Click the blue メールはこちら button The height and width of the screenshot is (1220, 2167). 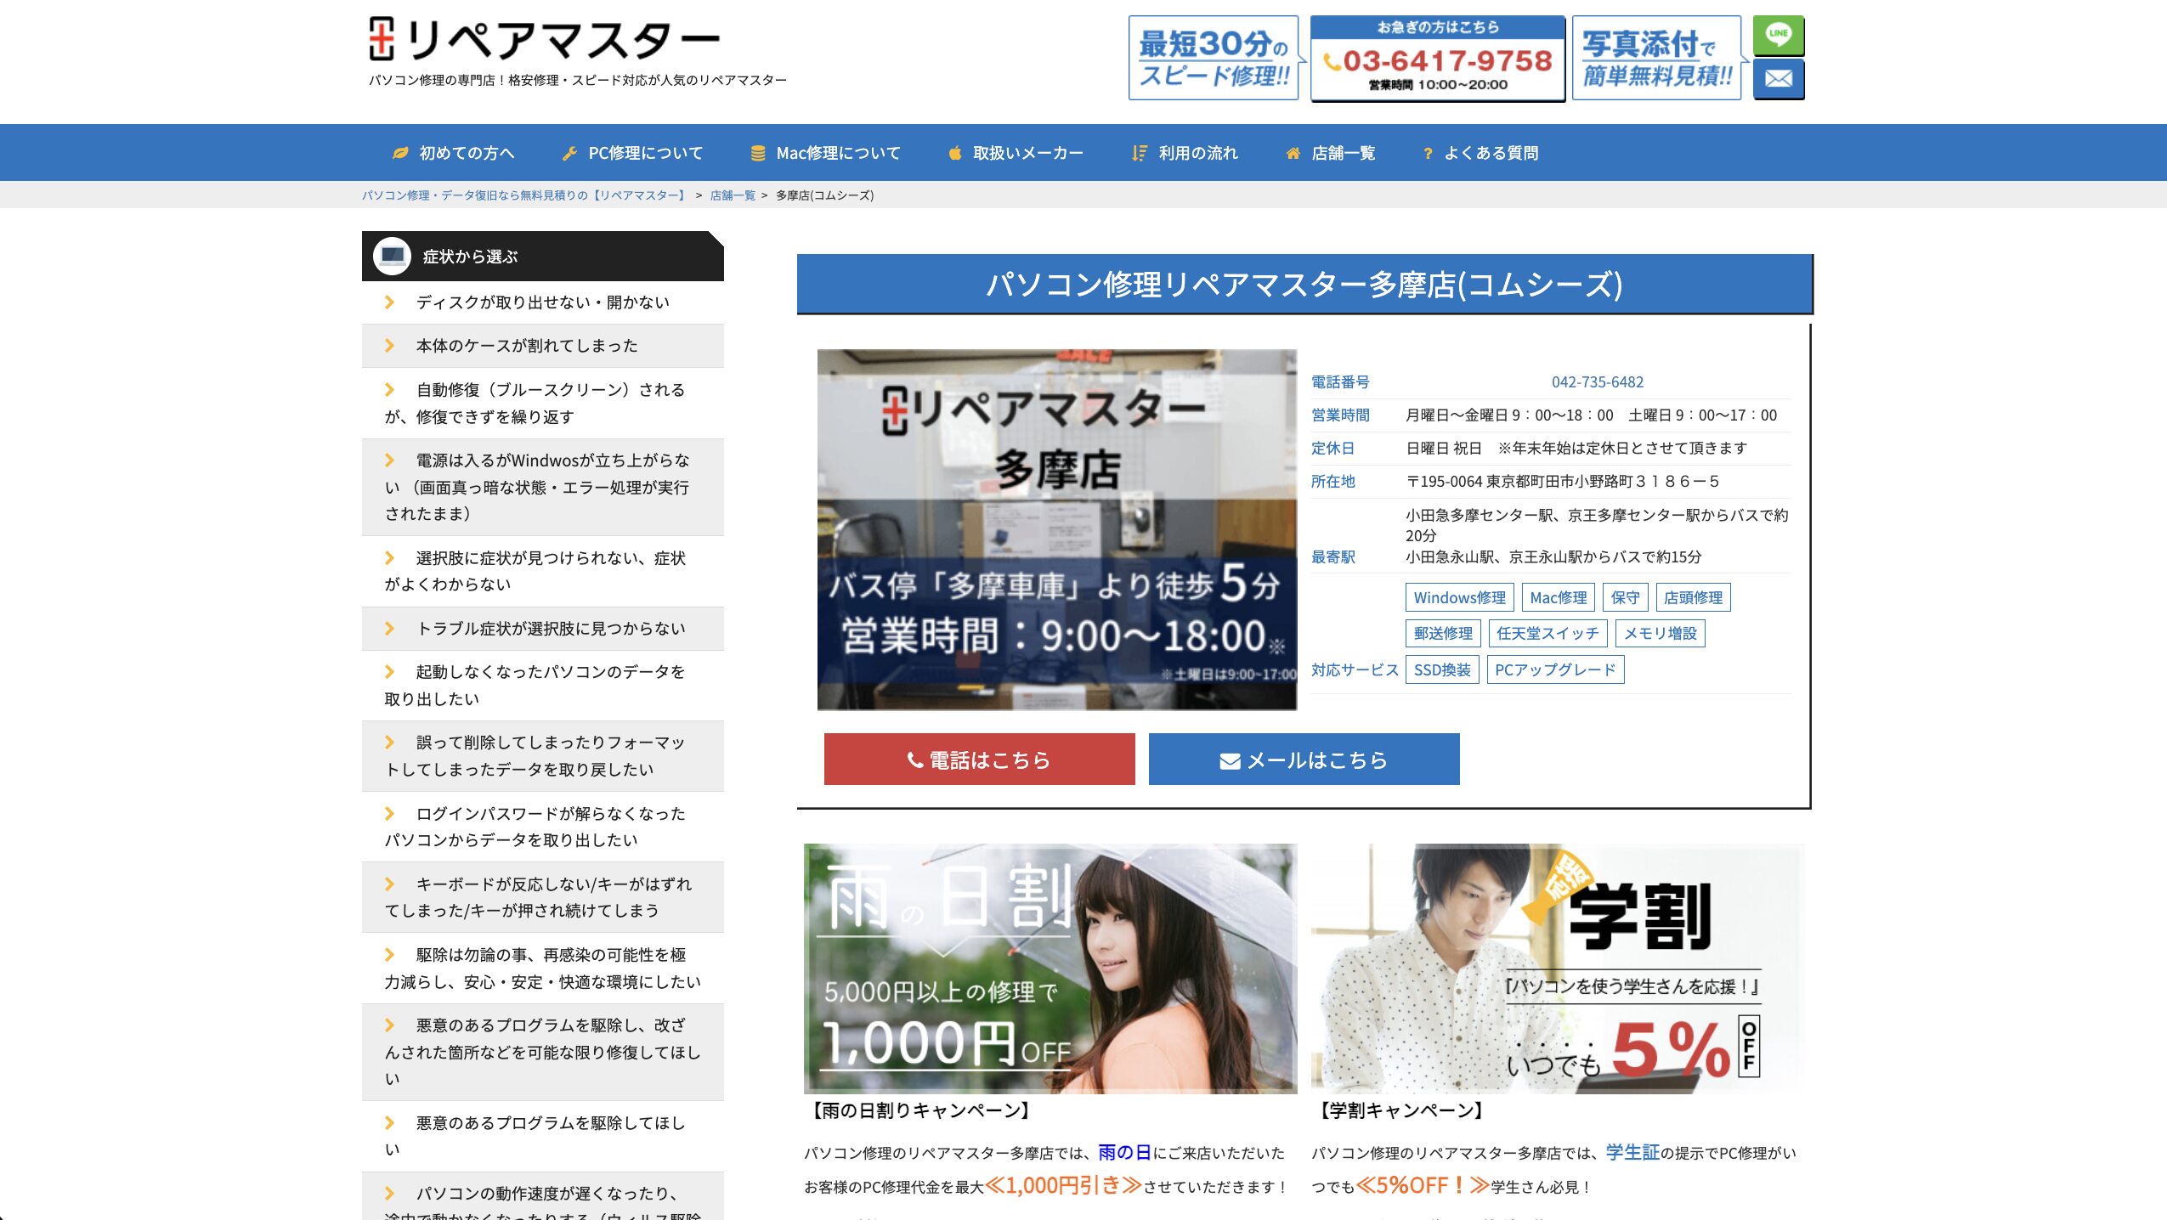(x=1304, y=760)
